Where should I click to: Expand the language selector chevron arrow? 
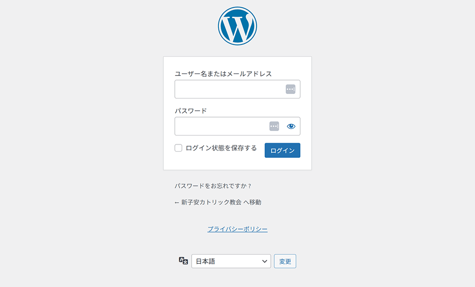(x=264, y=261)
